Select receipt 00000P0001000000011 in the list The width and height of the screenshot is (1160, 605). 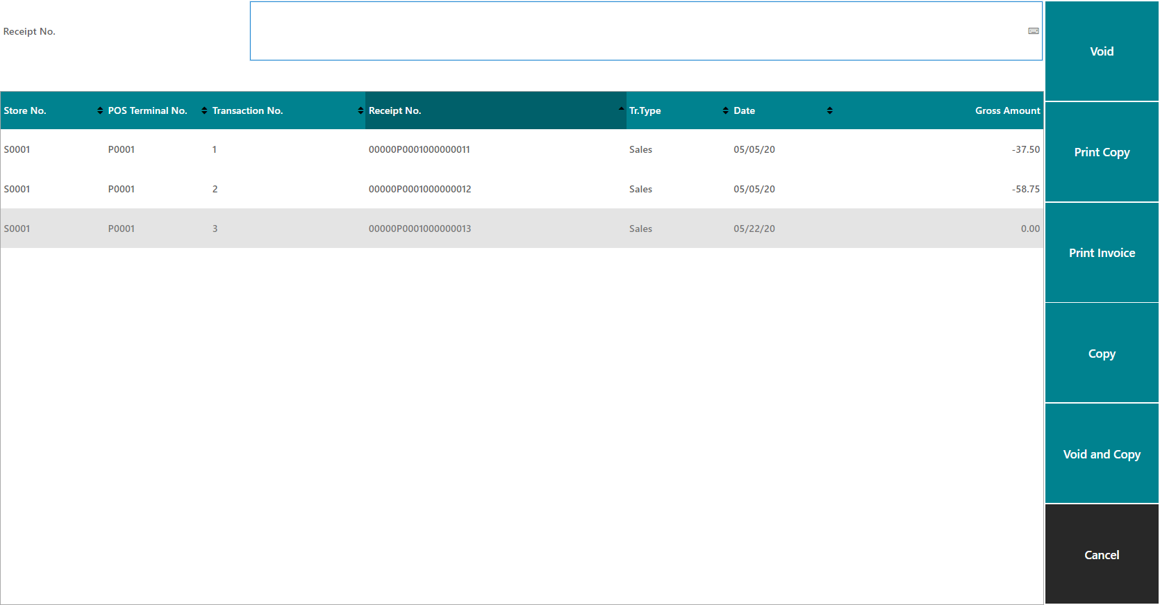coord(419,150)
